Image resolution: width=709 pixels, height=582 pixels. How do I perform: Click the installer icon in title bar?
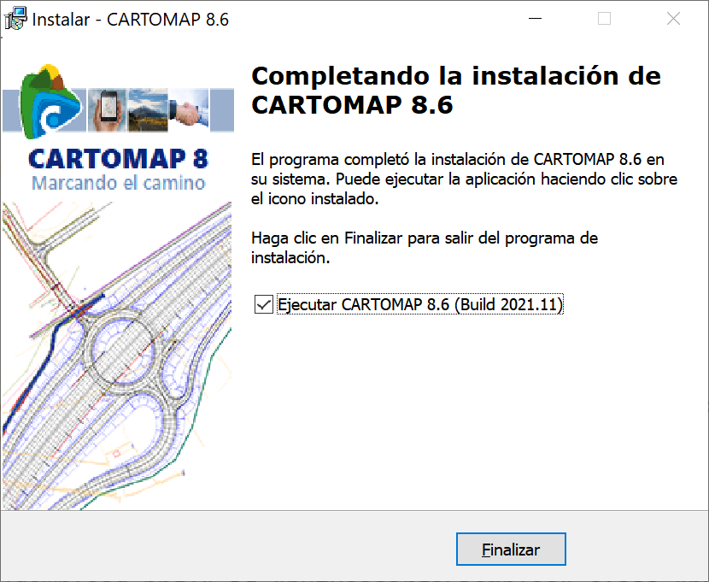click(15, 19)
